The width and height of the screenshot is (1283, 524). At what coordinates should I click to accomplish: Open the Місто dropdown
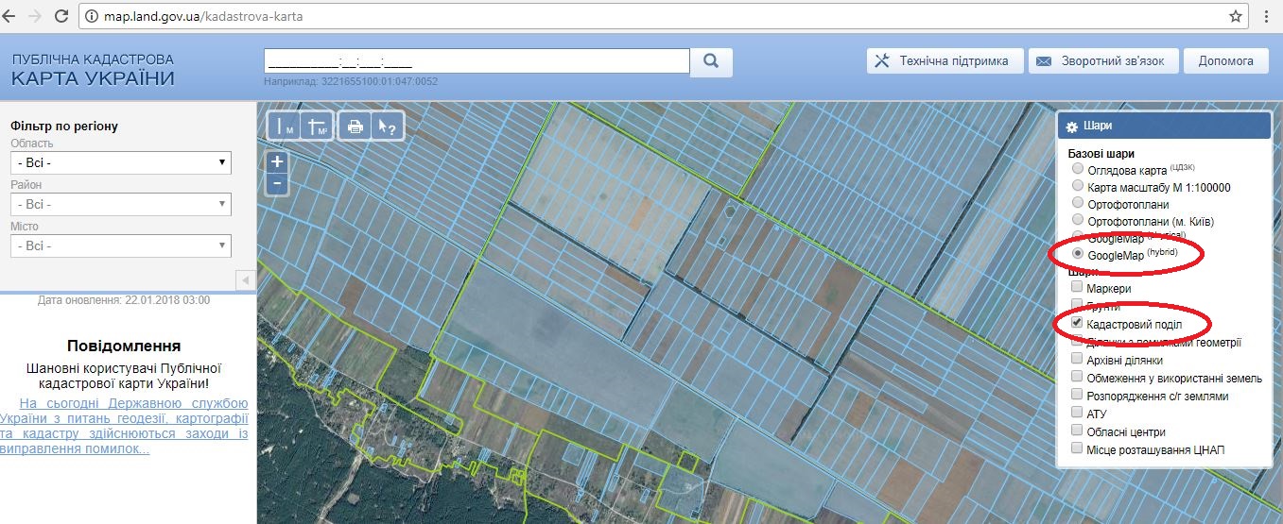coord(120,245)
